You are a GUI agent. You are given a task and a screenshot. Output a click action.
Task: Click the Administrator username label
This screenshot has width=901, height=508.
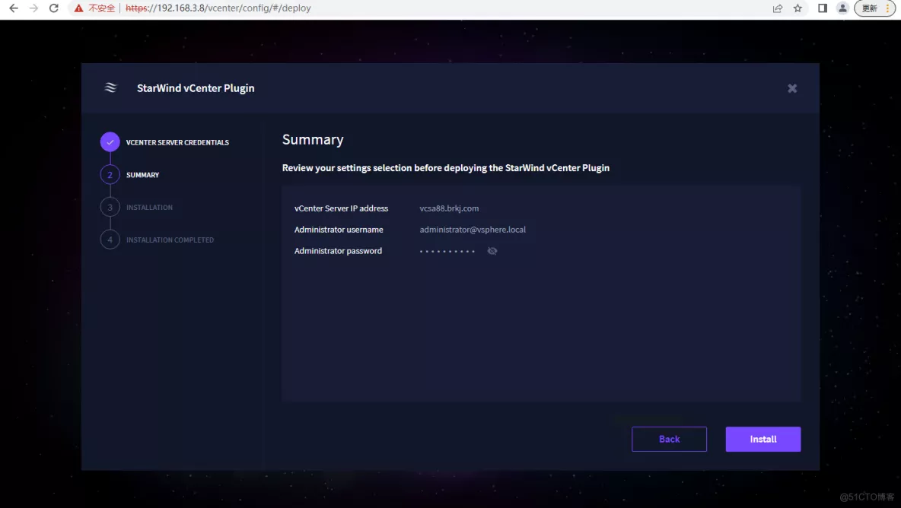click(339, 230)
